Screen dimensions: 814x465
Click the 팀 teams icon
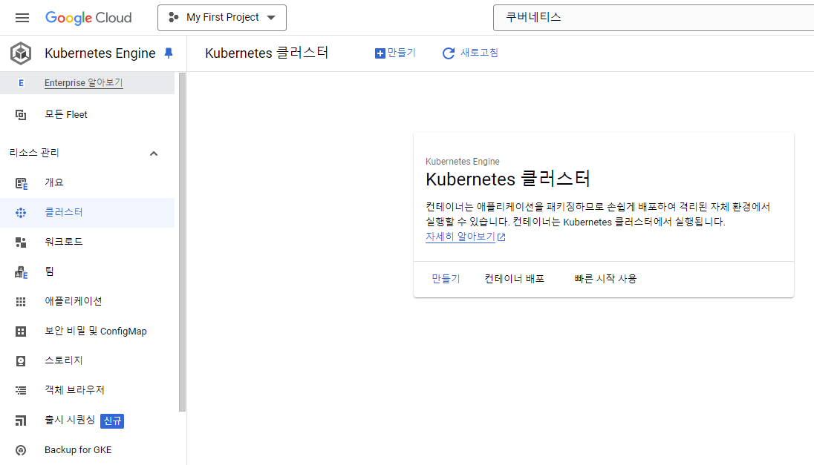(x=22, y=272)
